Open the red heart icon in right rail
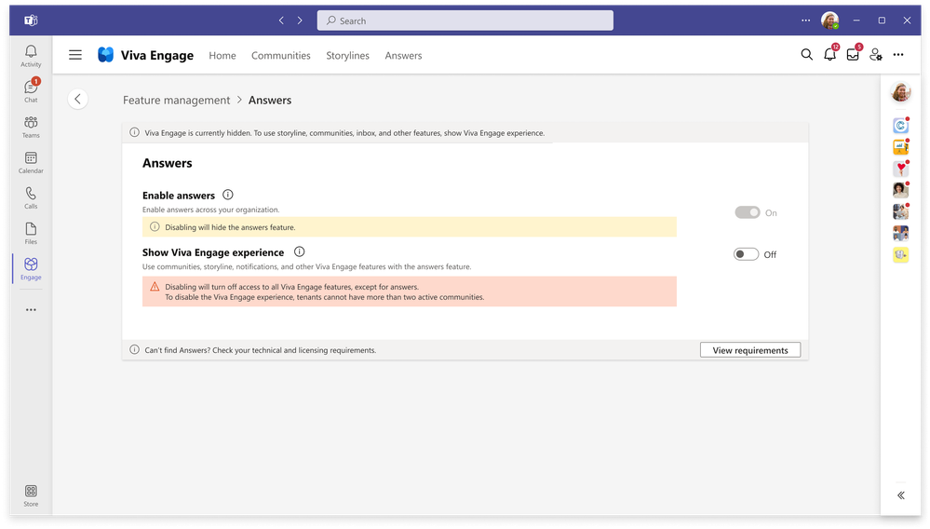 [901, 169]
